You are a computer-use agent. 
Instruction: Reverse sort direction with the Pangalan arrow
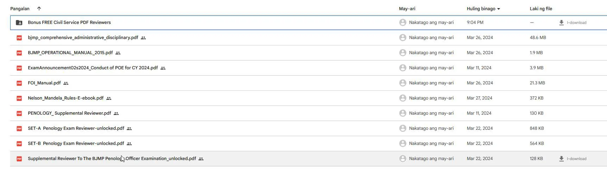39,8
